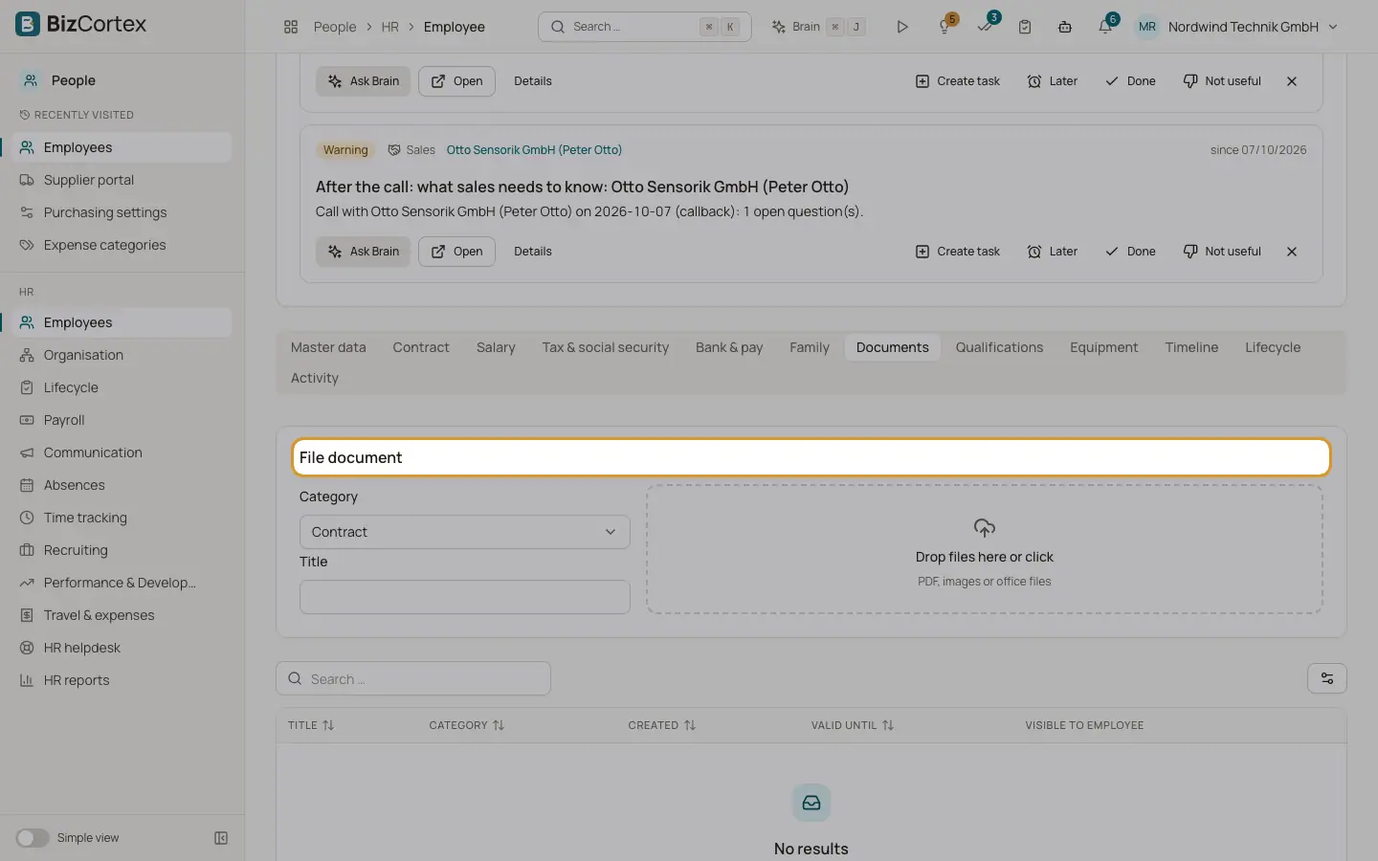Open lightbulb insights icon with badge 5
Screen dimensions: 1378x861
click(945, 26)
